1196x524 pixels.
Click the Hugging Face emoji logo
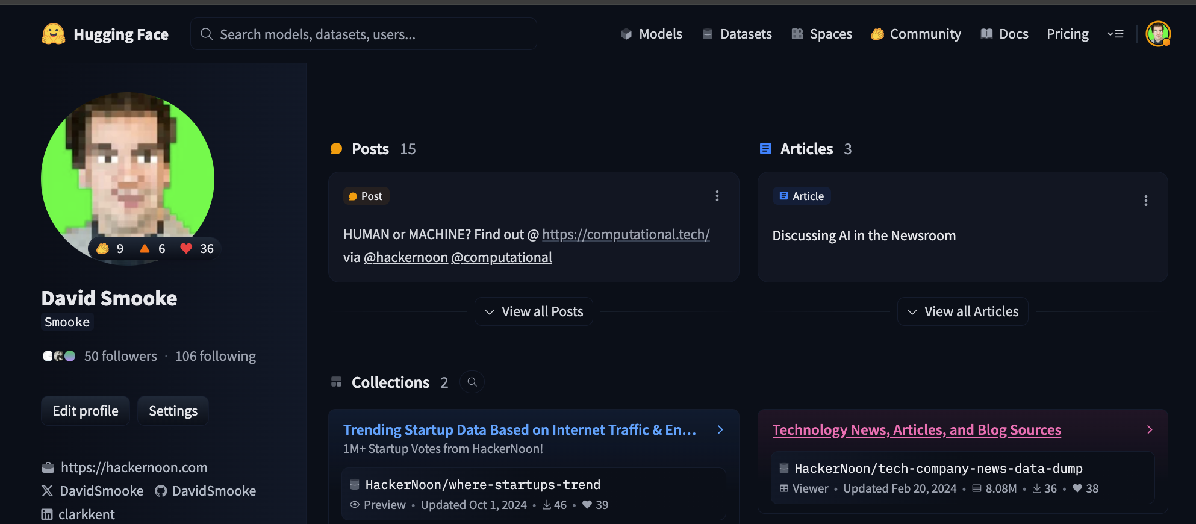53,34
